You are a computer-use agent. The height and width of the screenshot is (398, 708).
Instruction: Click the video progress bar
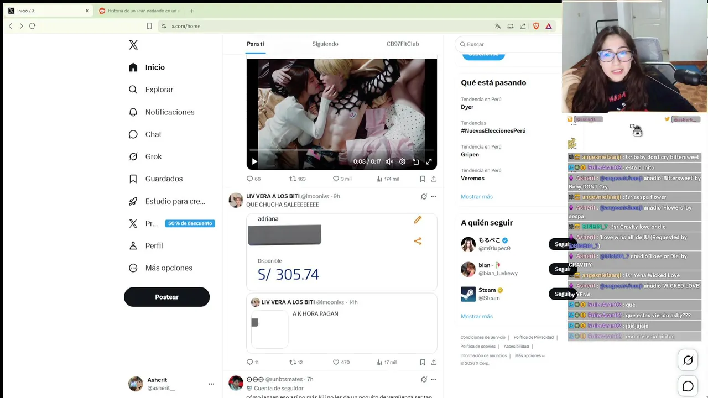click(341, 150)
